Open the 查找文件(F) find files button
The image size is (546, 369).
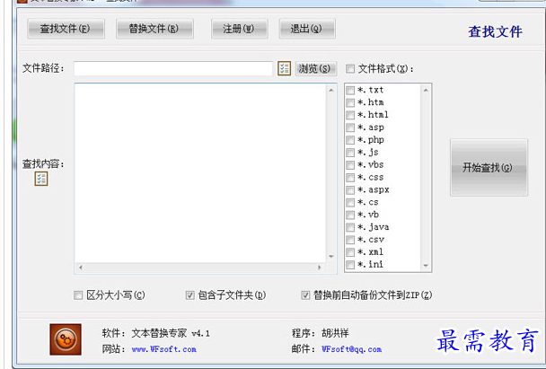point(66,29)
